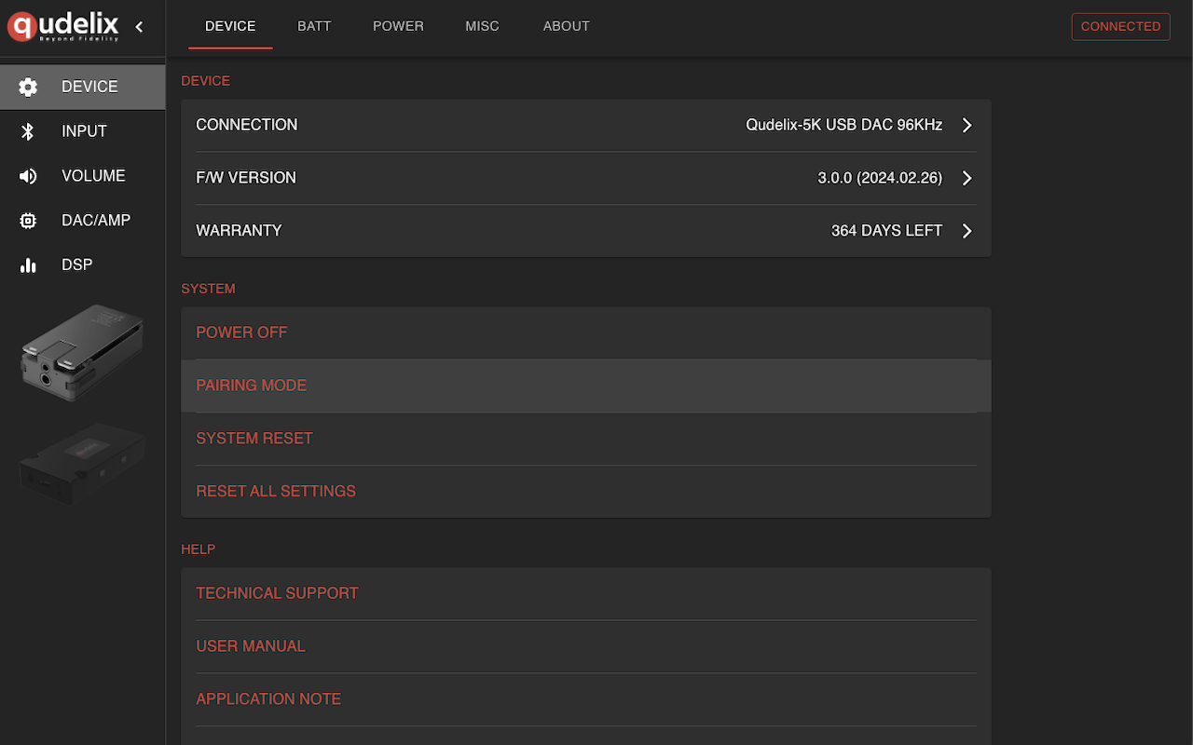
Task: Collapse the sidebar with the left chevron
Action: pos(139,27)
